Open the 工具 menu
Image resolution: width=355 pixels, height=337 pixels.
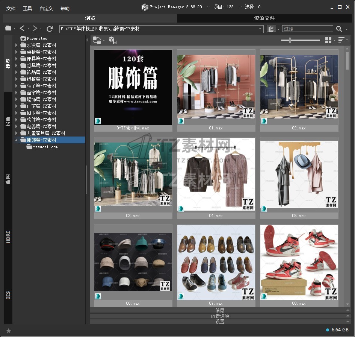click(x=27, y=8)
